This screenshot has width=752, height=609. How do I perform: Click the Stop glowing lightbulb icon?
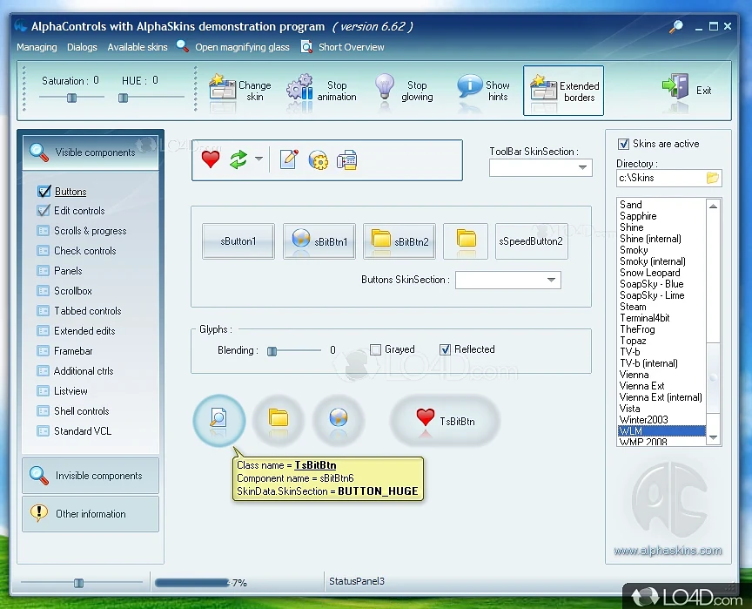[x=386, y=88]
